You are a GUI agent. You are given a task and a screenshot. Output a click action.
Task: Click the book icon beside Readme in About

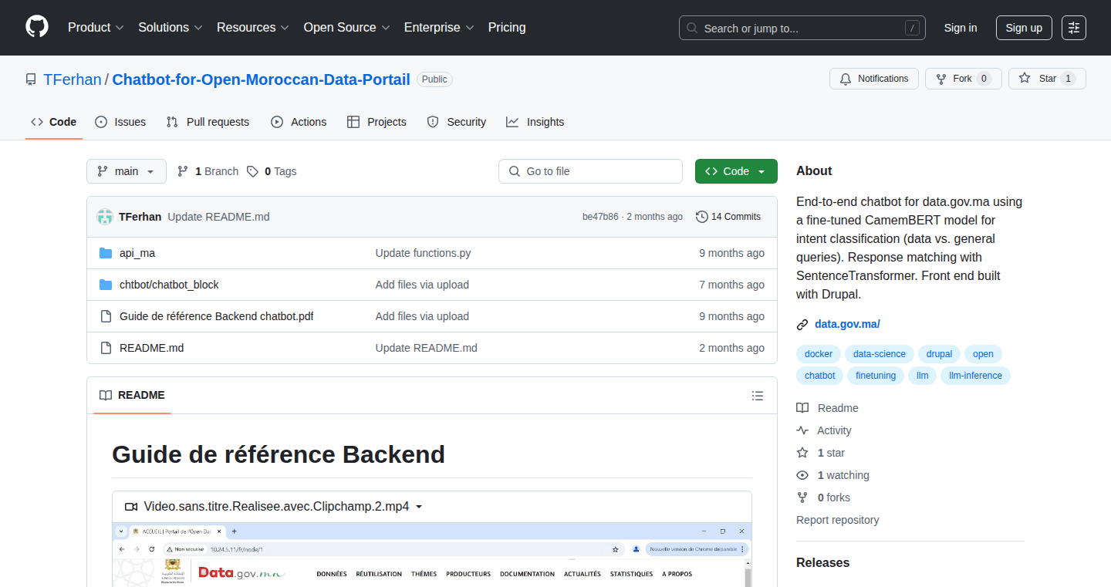802,408
